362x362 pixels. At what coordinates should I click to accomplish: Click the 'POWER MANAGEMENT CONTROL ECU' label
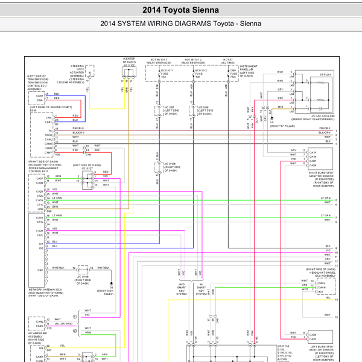coord(43,170)
